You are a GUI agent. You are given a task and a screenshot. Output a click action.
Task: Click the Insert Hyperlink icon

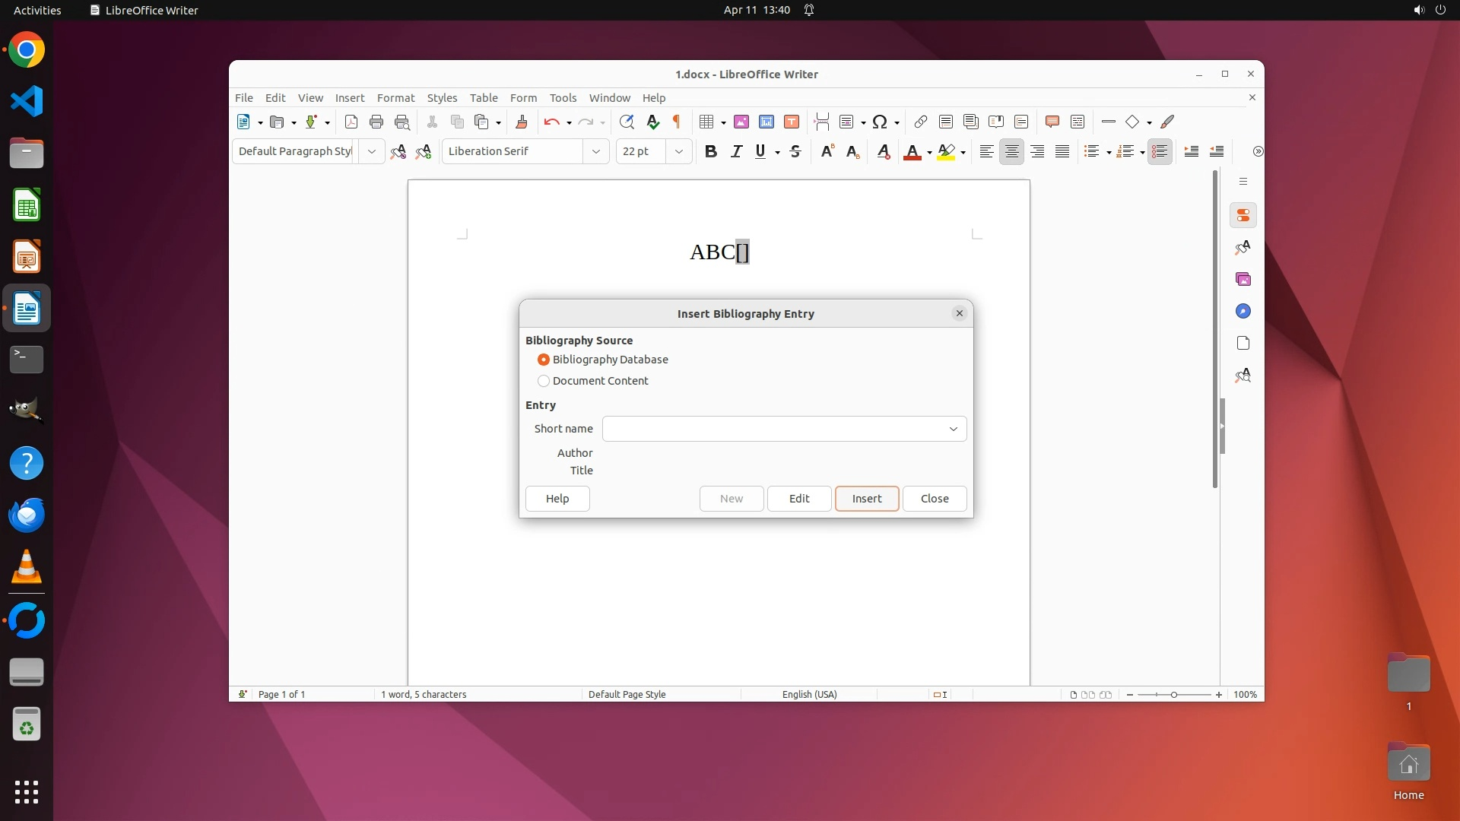click(x=920, y=122)
